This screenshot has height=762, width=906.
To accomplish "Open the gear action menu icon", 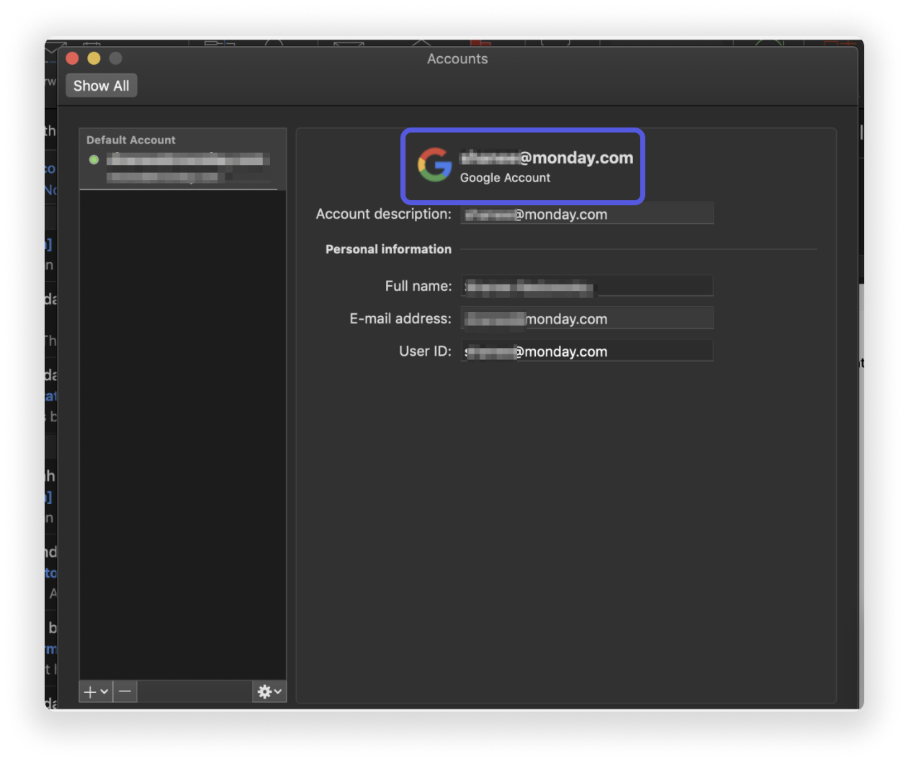I will 265,691.
